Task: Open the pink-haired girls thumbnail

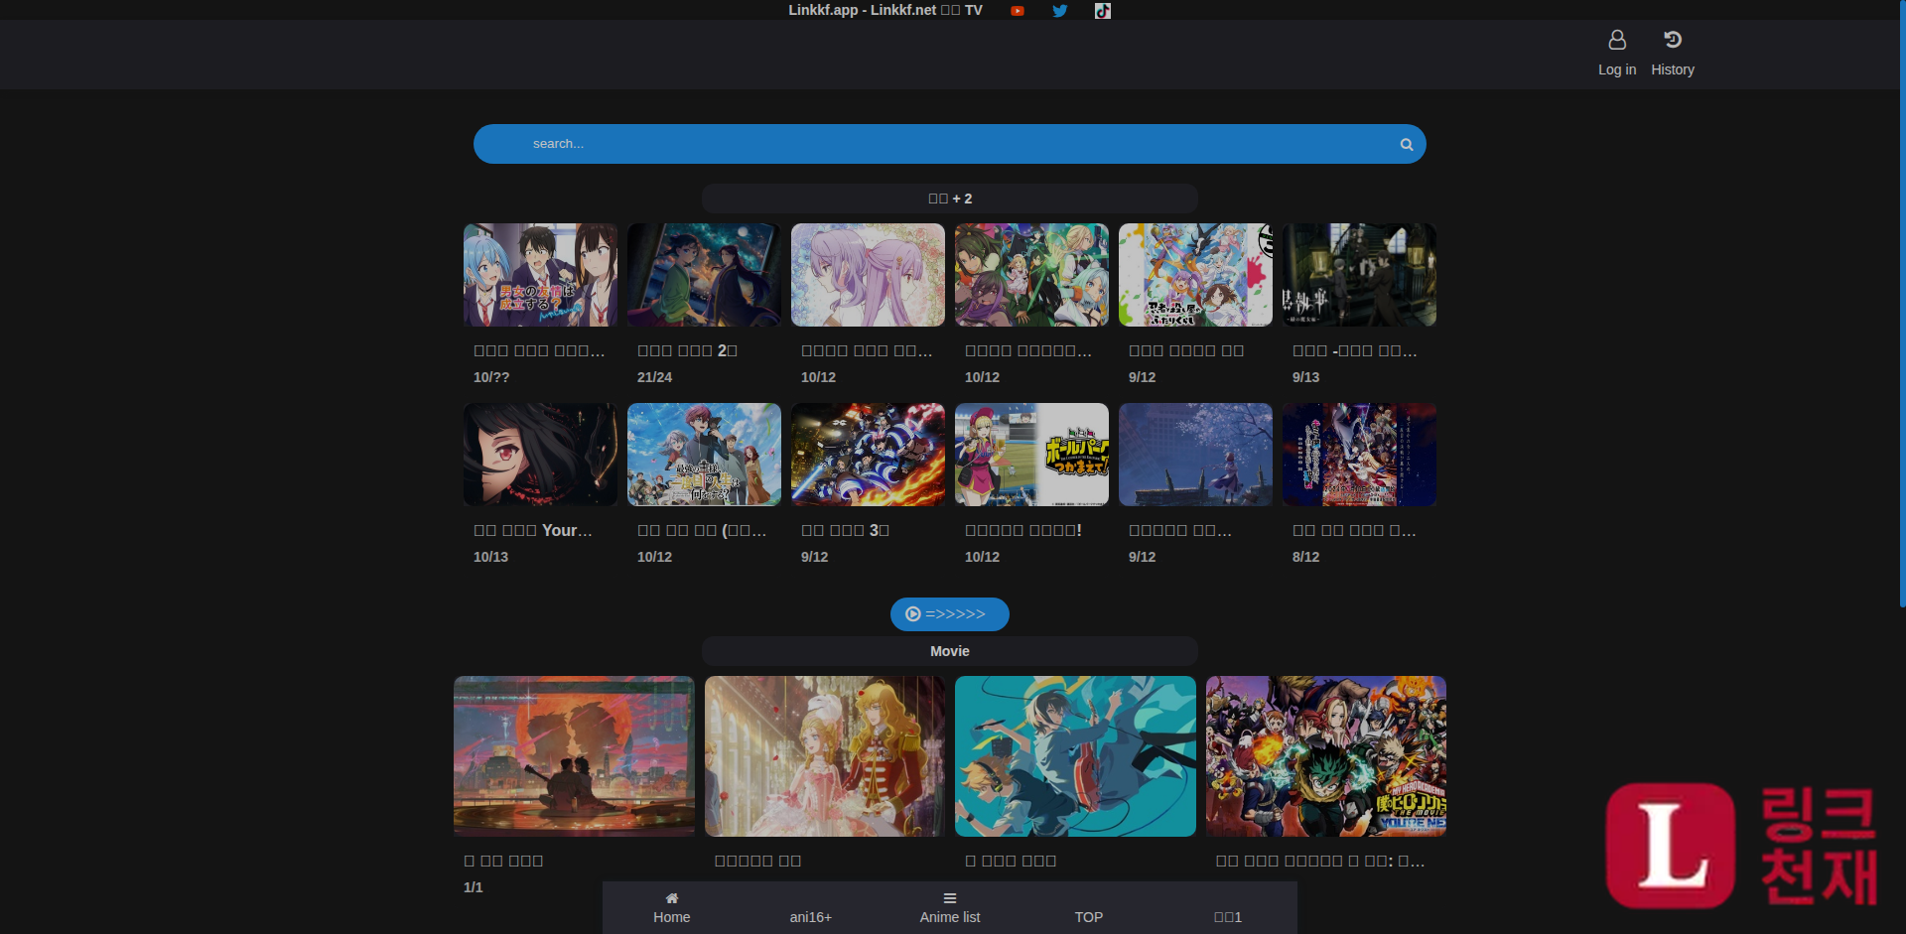Action: [868, 275]
